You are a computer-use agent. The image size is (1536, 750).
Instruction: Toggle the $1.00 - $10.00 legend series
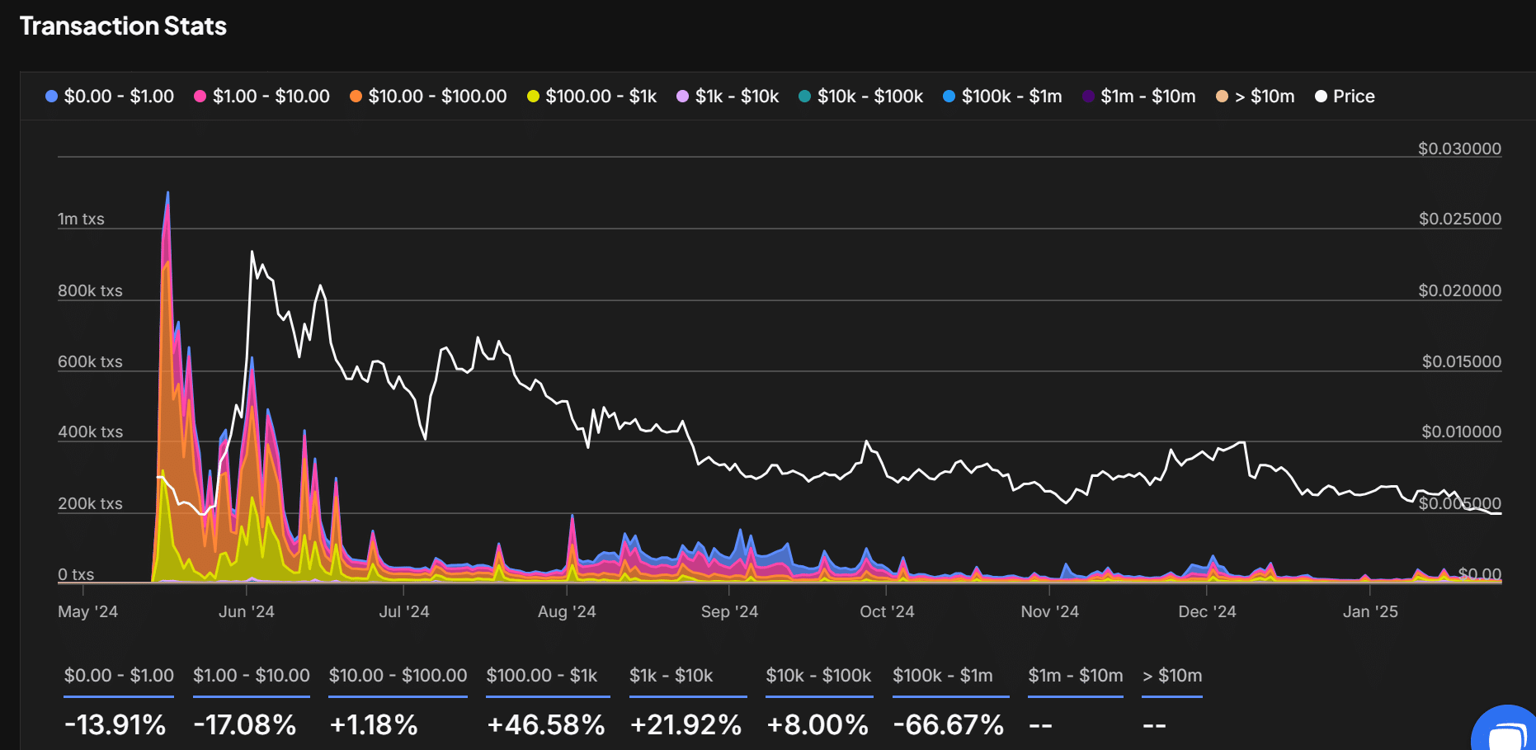(261, 97)
